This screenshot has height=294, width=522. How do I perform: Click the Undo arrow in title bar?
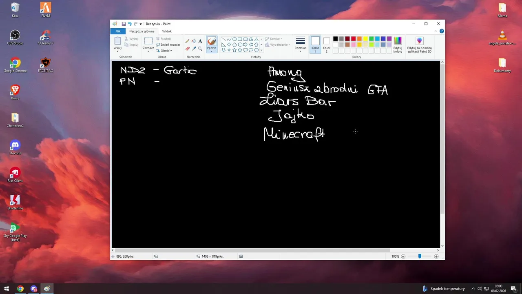point(130,24)
